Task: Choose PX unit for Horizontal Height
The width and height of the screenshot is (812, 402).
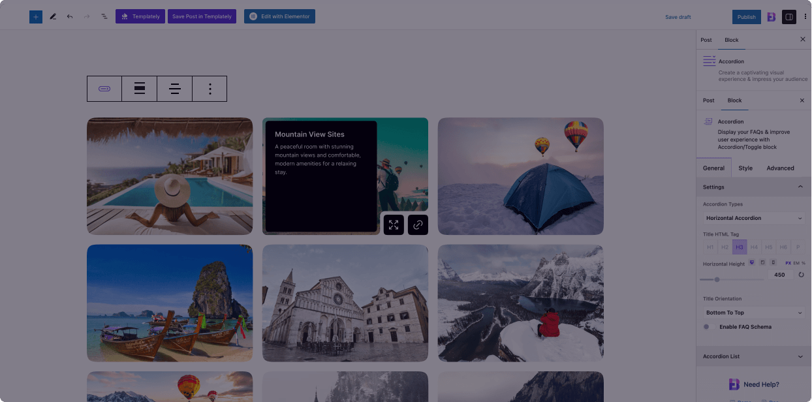Action: point(788,263)
